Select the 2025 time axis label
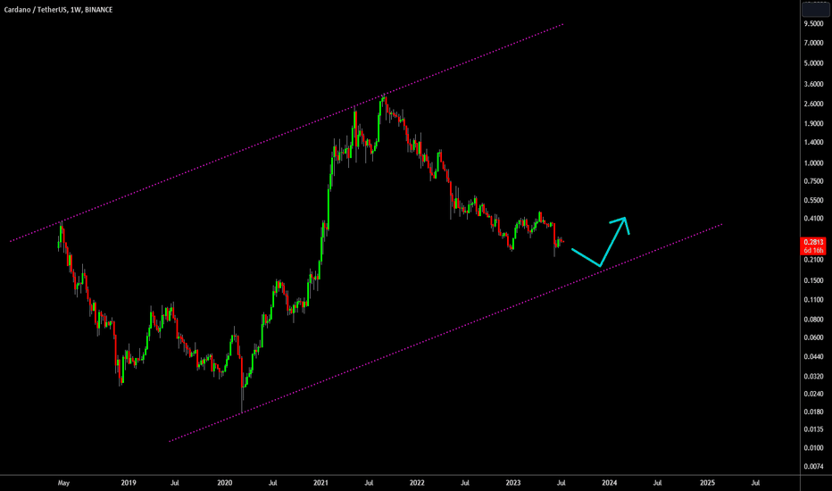This screenshot has height=491, width=832. click(707, 483)
